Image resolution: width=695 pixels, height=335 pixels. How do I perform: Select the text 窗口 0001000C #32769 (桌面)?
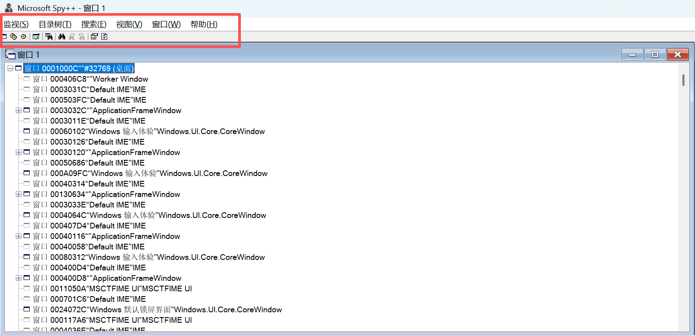pos(79,69)
